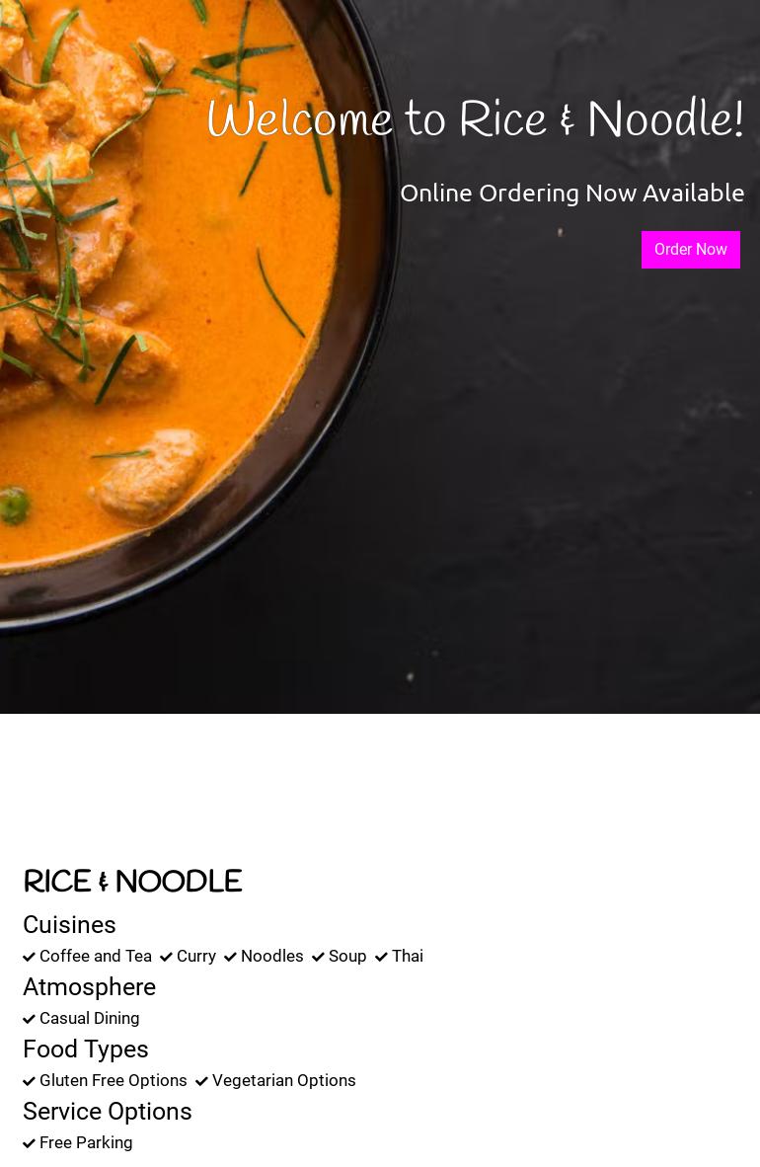The height and width of the screenshot is (1167, 760).
Task: Click checkmark icon beside Coffee and Tea
Action: [29, 957]
